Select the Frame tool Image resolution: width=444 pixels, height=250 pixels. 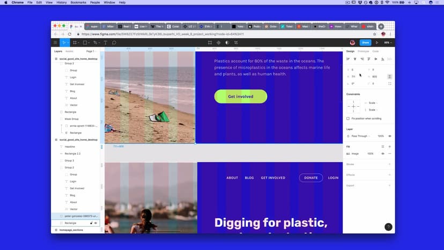pos(75,42)
